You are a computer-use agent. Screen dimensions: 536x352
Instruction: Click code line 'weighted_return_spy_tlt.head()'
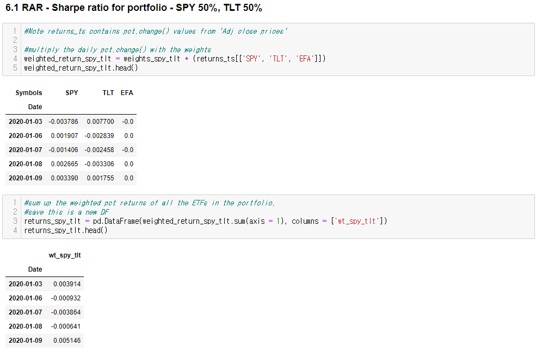coord(81,68)
